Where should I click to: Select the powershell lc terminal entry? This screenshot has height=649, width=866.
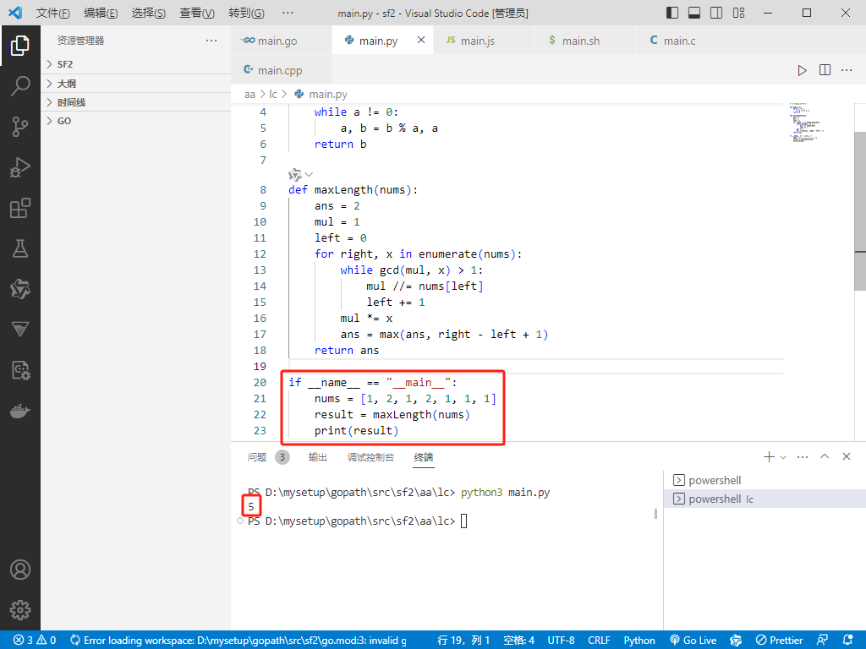765,499
